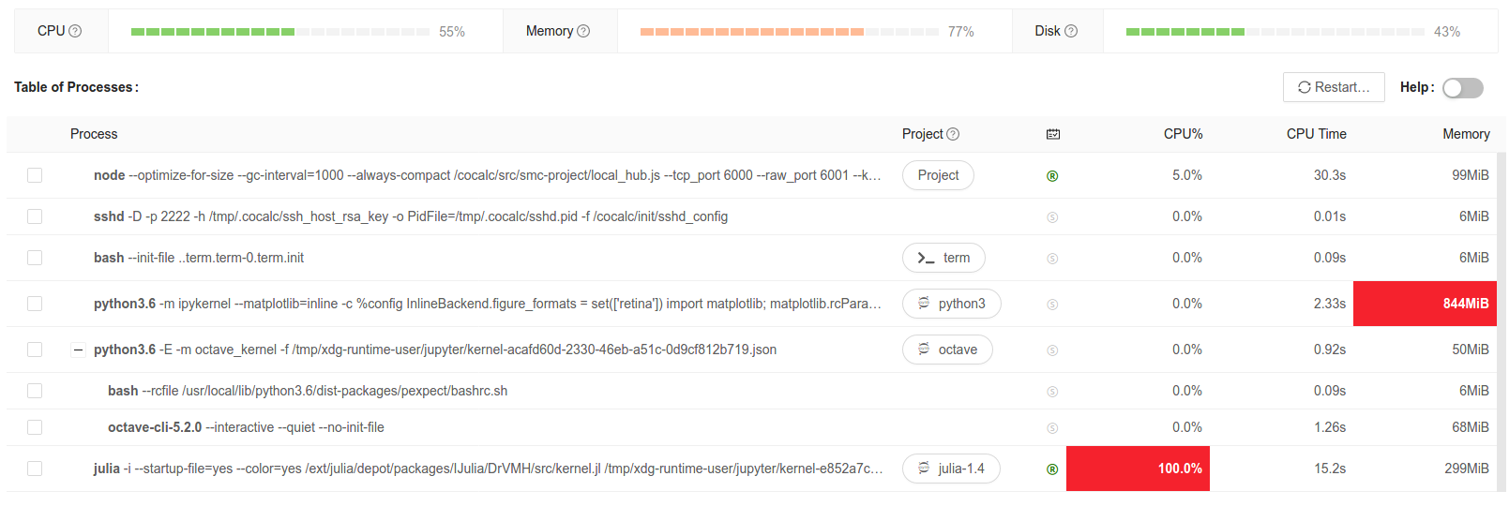Image resolution: width=1509 pixels, height=506 pixels.
Task: Sort by CPU Time column header
Action: pos(1316,134)
